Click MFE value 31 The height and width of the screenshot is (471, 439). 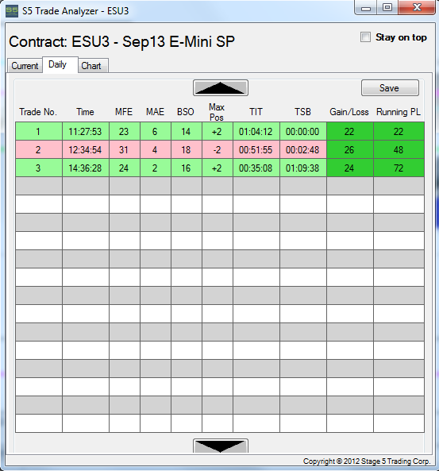(125, 149)
